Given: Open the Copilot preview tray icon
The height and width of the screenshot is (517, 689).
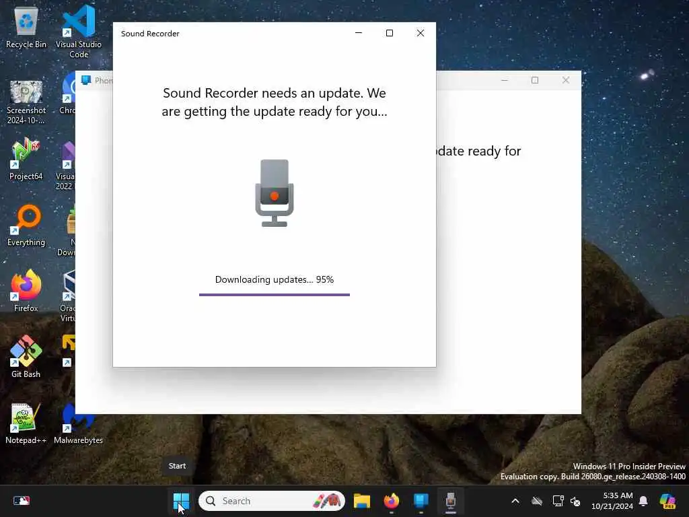Looking at the screenshot, I should click(x=667, y=501).
